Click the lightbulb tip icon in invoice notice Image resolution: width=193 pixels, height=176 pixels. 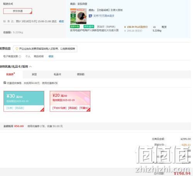[17, 49]
